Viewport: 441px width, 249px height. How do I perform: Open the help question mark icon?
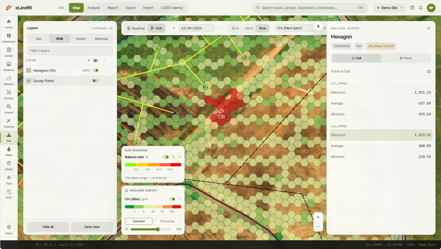click(412, 8)
